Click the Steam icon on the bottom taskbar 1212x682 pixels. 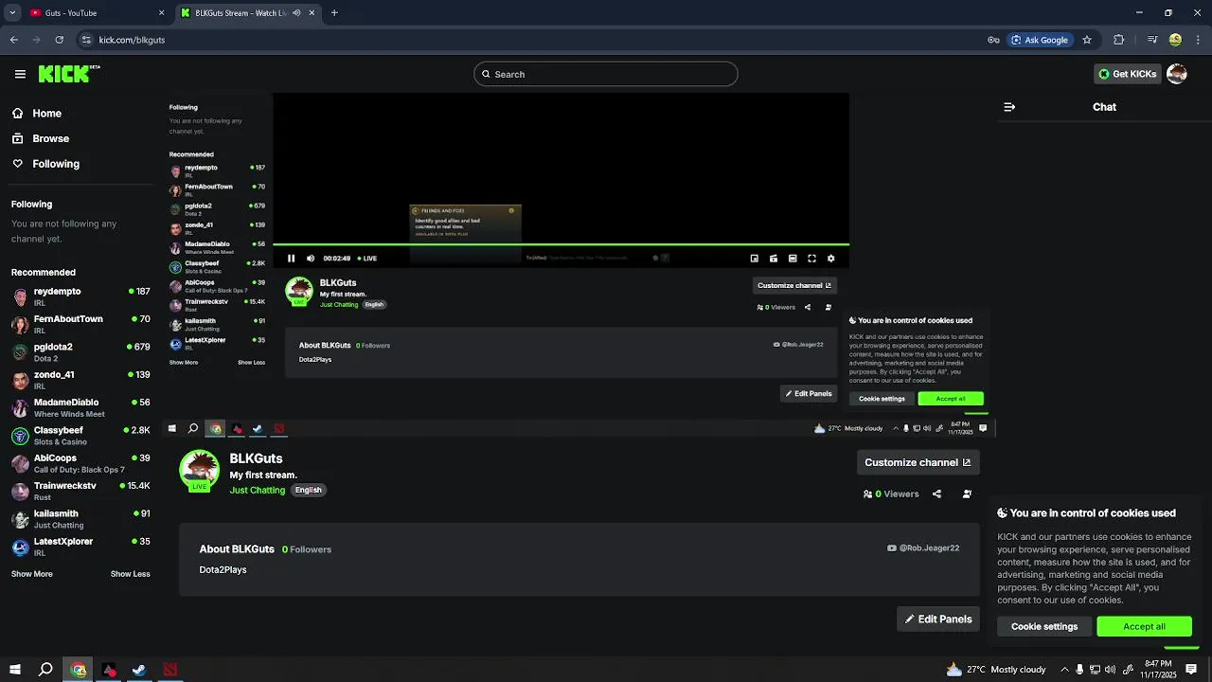click(x=139, y=670)
